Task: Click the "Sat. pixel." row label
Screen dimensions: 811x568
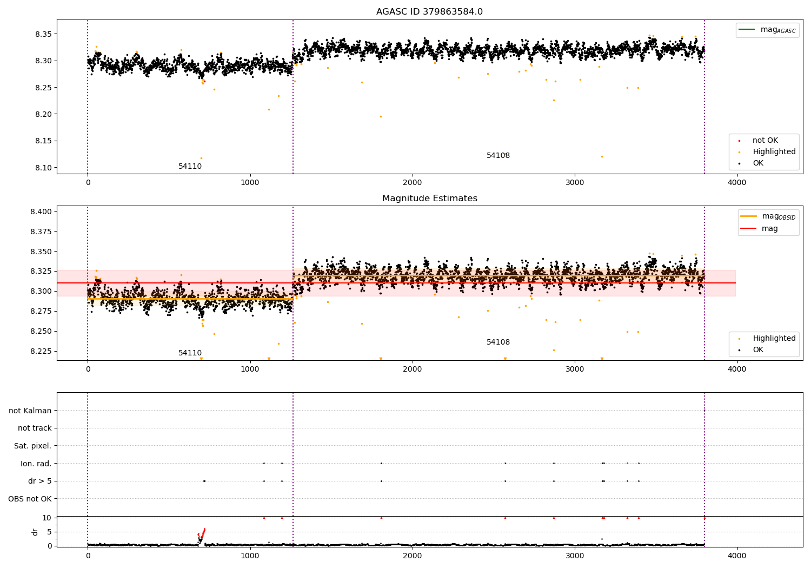Action: 33,446
